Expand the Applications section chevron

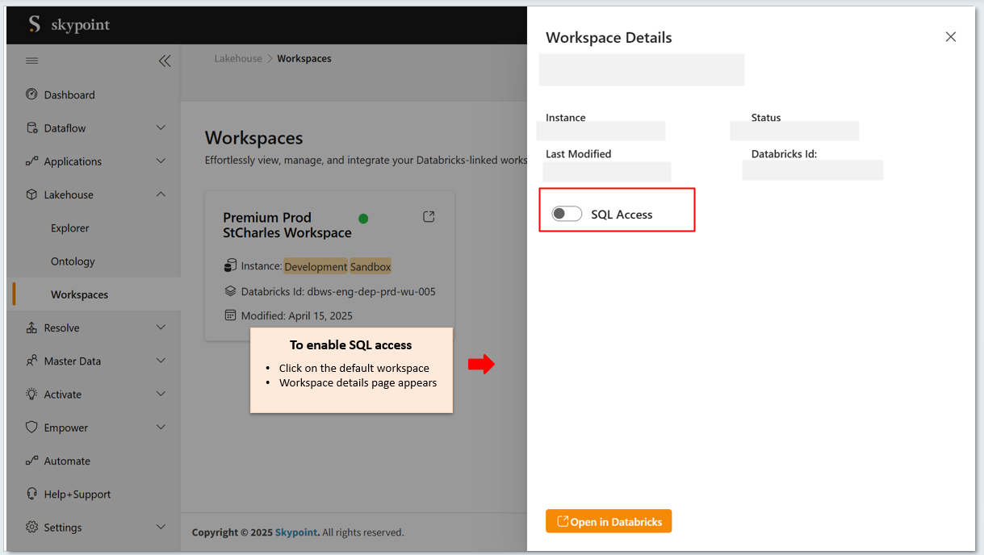click(161, 161)
